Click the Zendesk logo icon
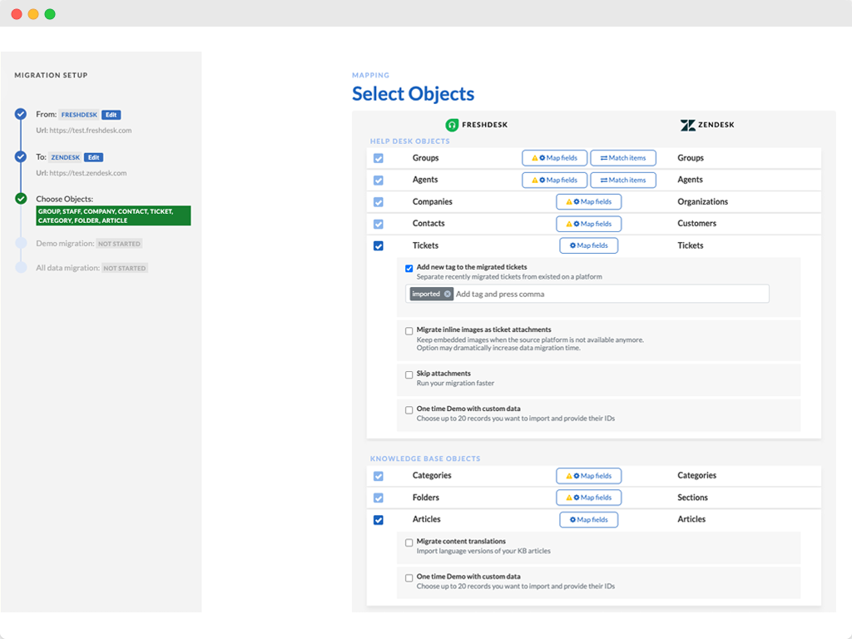This screenshot has width=852, height=639. coord(687,125)
